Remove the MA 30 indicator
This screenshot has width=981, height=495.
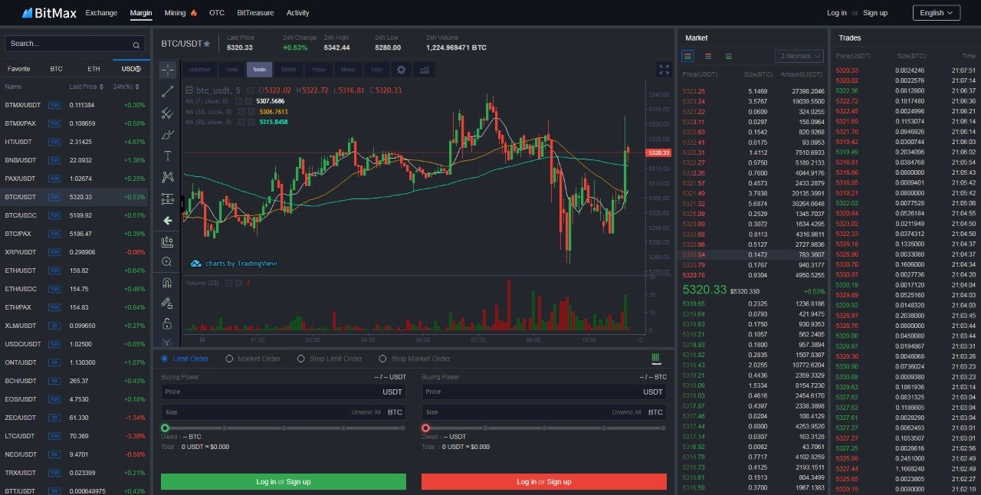point(251,112)
